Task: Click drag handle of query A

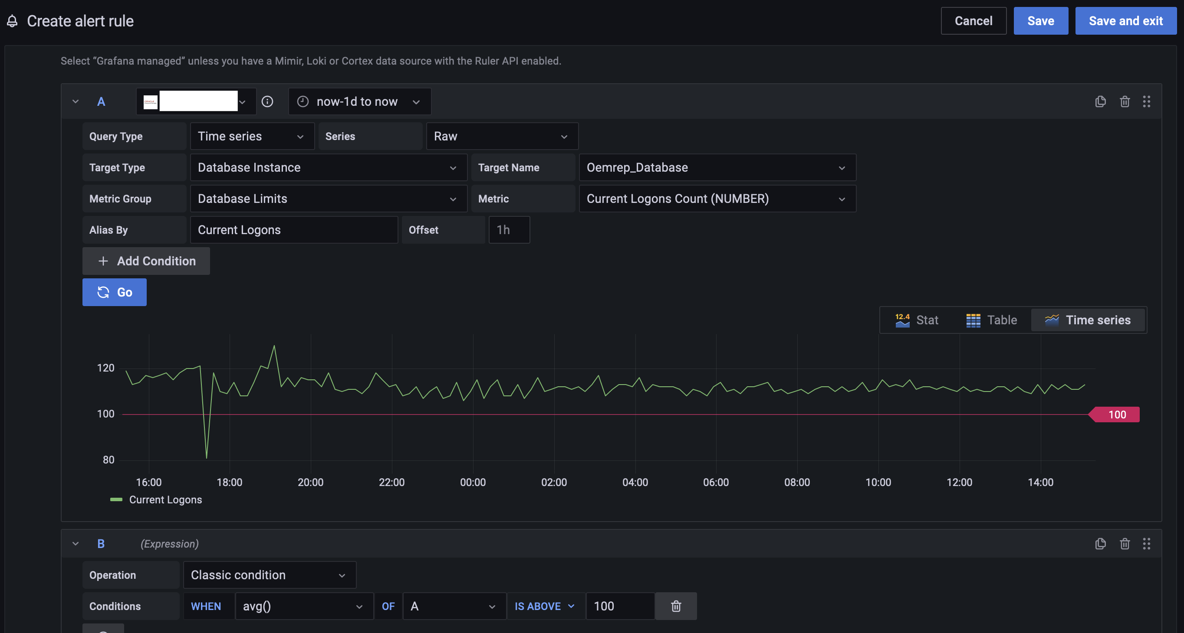Action: [1146, 101]
